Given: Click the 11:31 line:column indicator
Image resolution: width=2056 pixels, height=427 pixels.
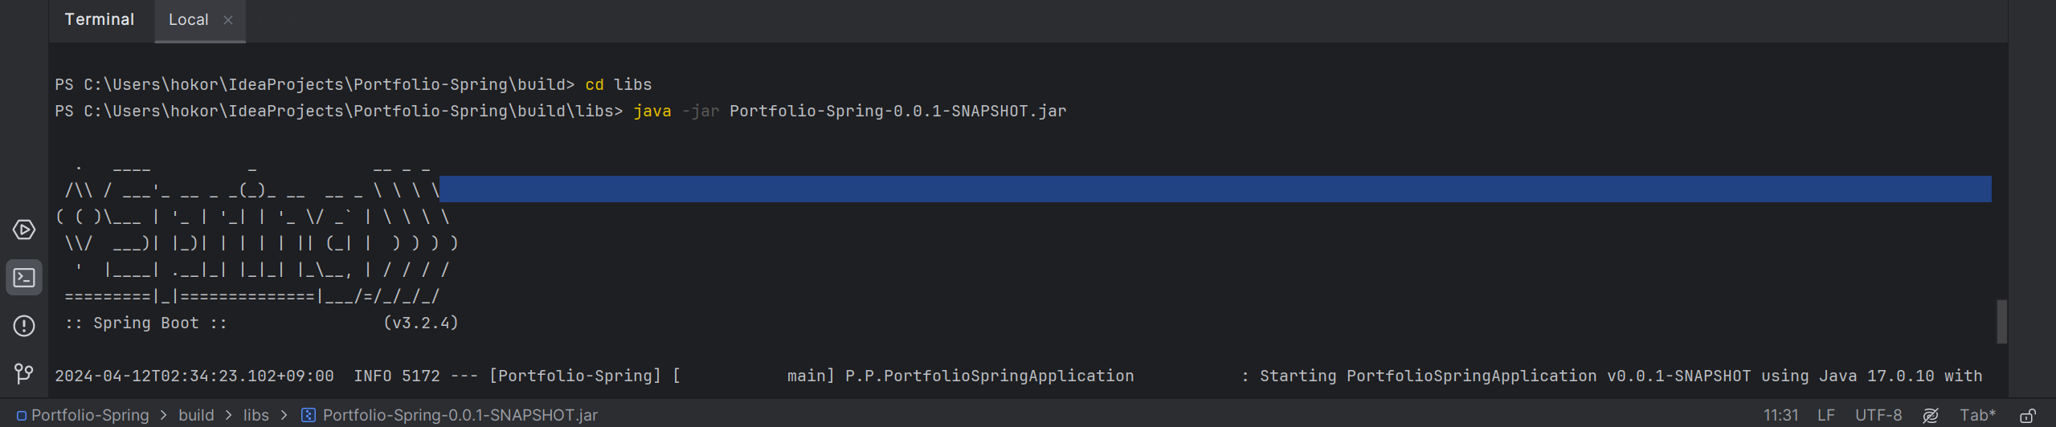Looking at the screenshot, I should (x=1780, y=415).
